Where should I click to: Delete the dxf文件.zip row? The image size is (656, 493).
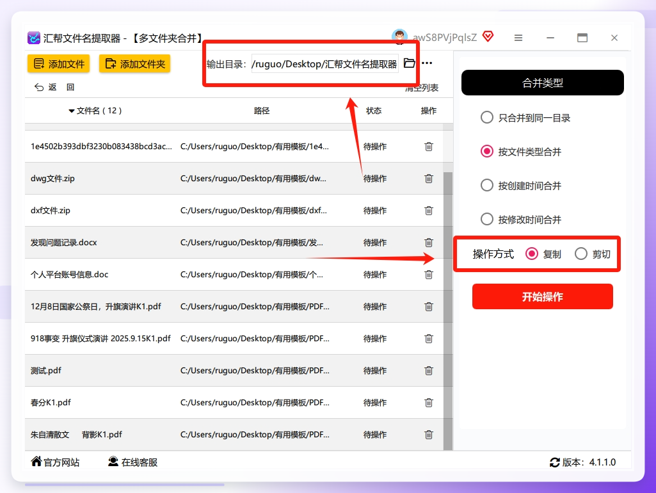428,211
